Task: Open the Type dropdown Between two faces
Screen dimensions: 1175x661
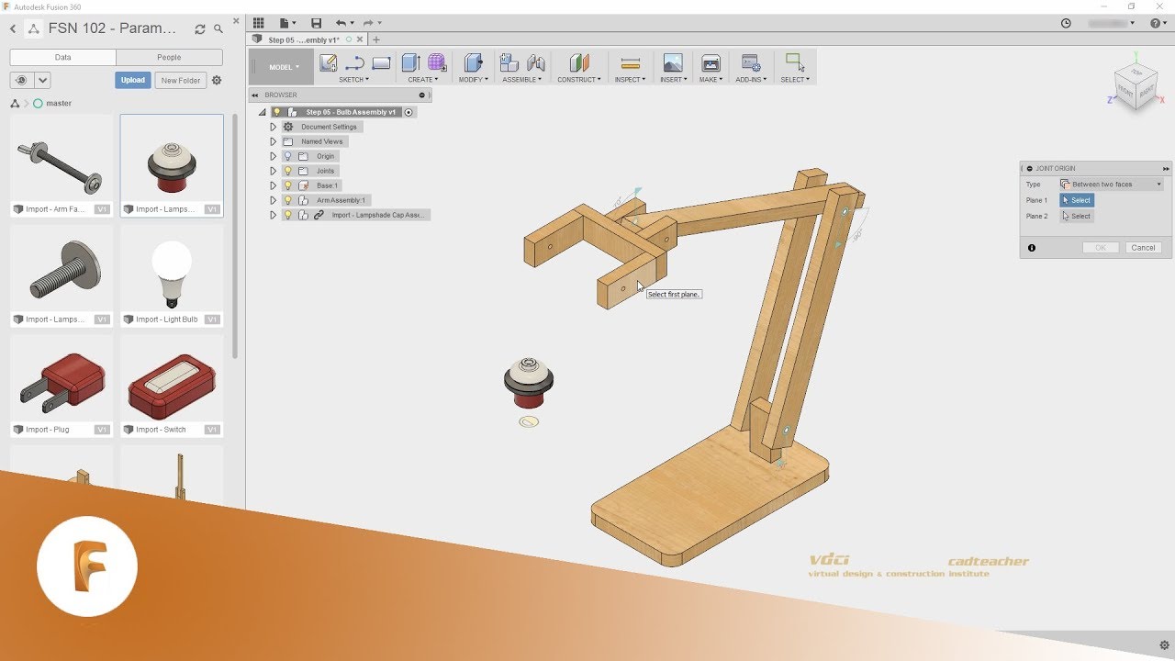Action: click(1112, 185)
